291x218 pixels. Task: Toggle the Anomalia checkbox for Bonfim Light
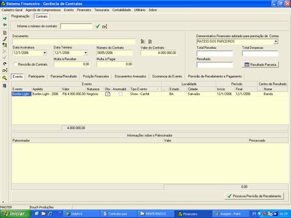coord(121,94)
